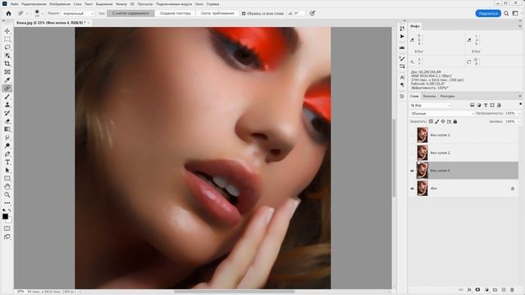The width and height of the screenshot is (525, 295).
Task: Add a layer mask from Layers footer
Action: click(477, 289)
